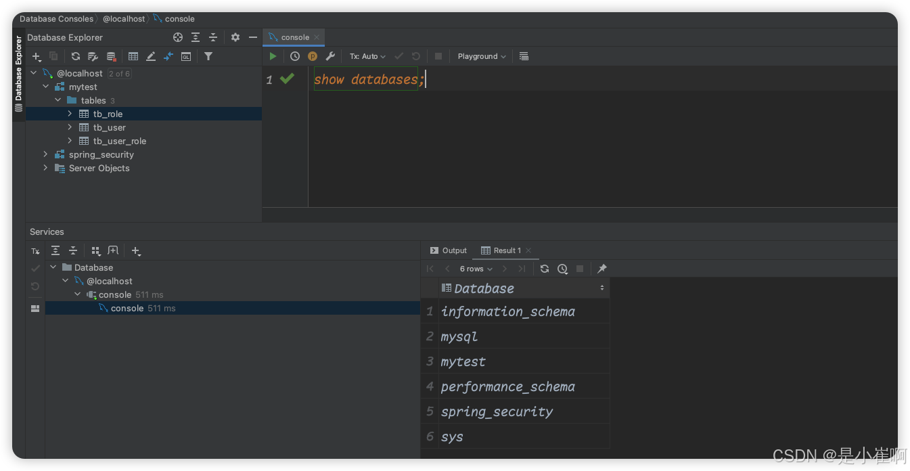Expand the spring_security schema
The image size is (910, 471).
click(46, 154)
